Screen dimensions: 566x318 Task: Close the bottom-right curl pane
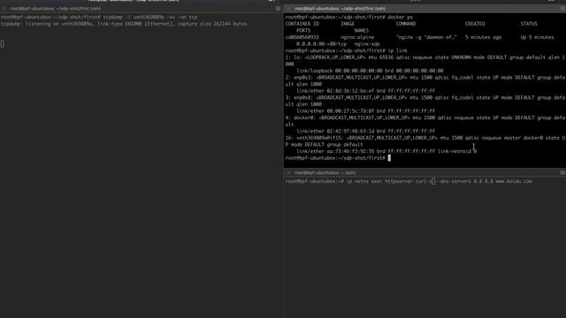(288, 173)
